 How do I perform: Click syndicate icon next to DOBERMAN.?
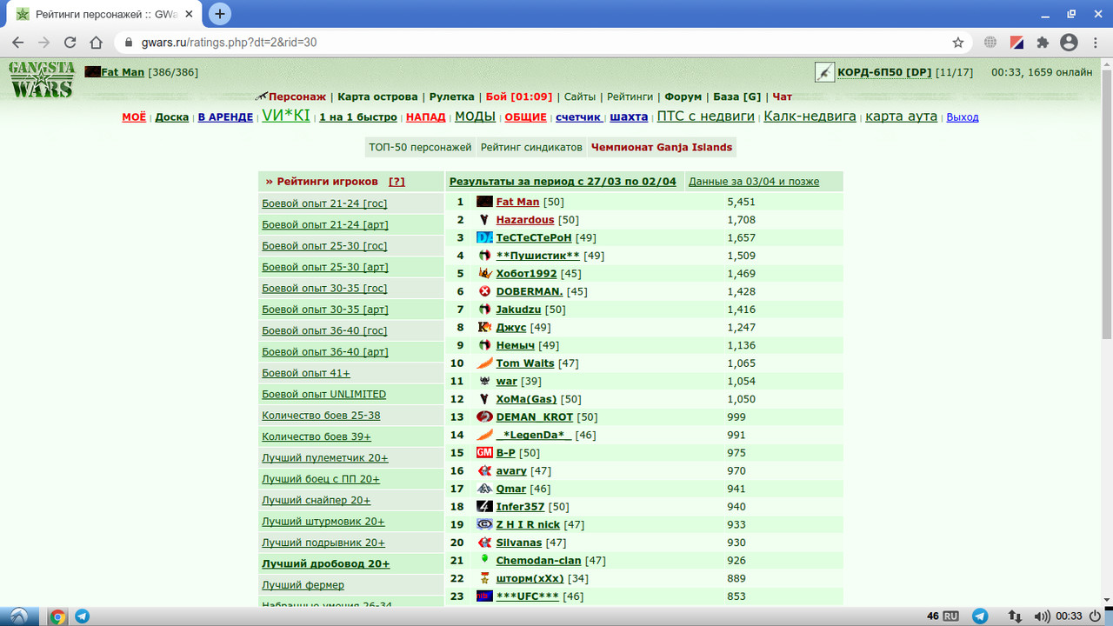(484, 291)
